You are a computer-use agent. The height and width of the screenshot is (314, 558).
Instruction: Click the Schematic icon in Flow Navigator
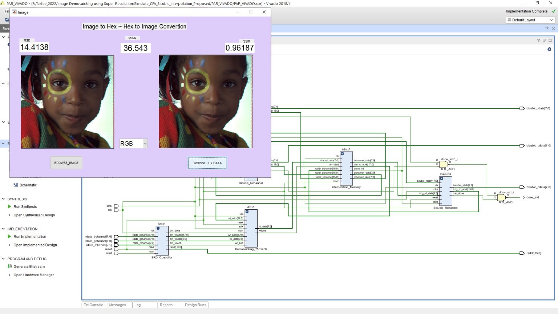coord(16,185)
